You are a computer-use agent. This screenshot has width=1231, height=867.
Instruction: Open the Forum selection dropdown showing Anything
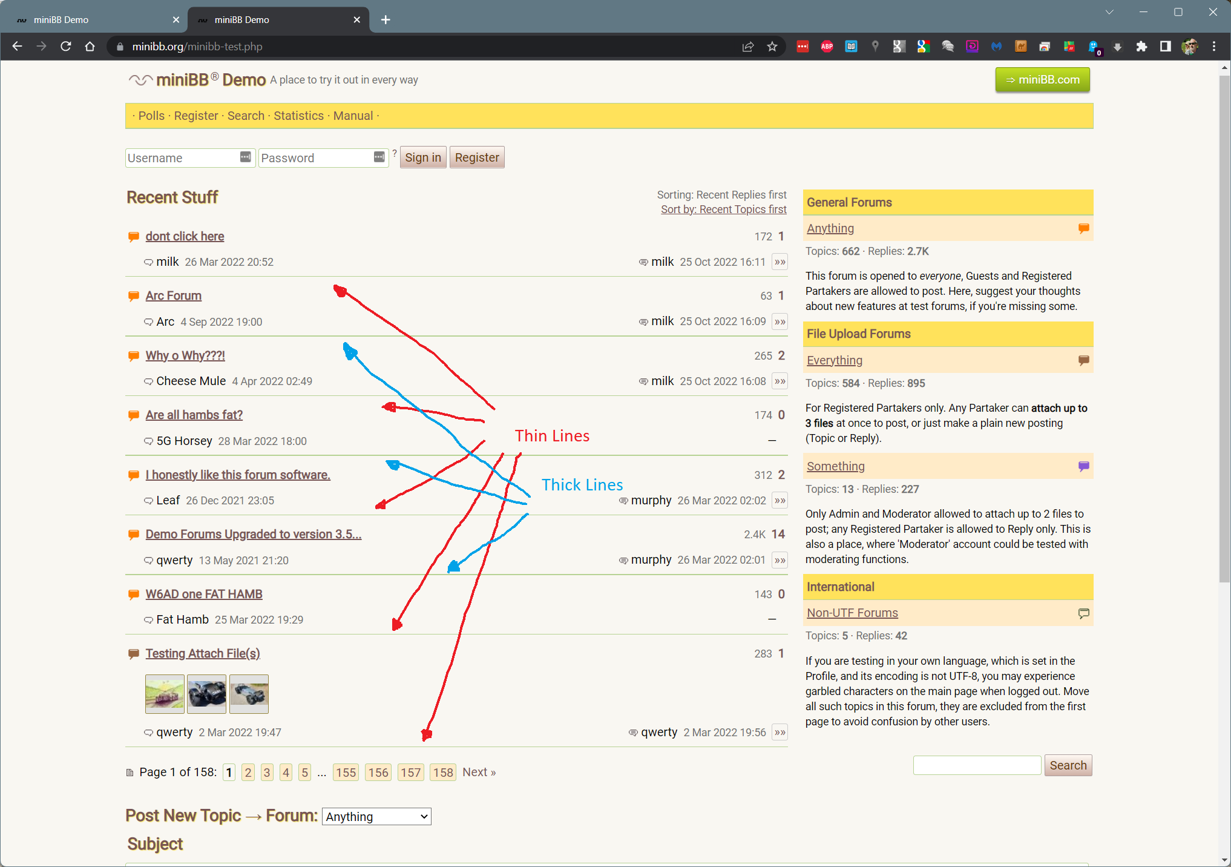pos(376,816)
